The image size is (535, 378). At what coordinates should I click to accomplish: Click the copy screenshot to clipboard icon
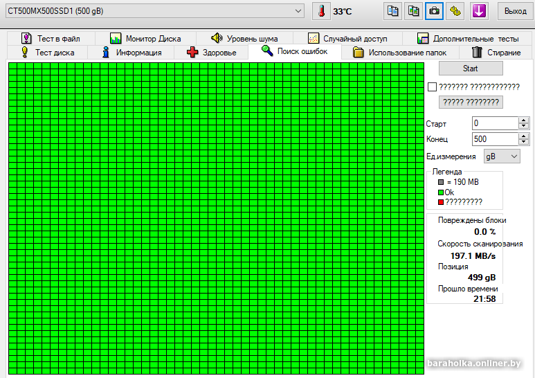[413, 11]
